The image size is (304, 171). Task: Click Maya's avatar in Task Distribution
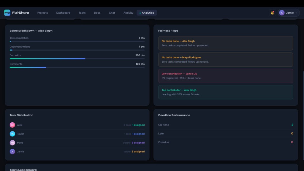12,142
